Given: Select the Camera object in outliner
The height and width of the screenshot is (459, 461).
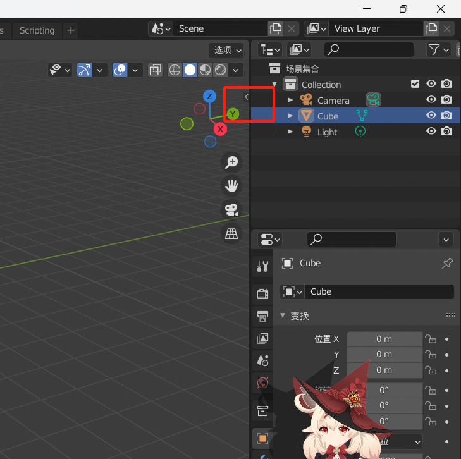Looking at the screenshot, I should click(x=333, y=101).
